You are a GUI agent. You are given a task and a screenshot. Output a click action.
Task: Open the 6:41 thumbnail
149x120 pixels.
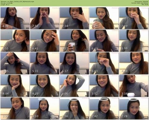pyautogui.click(x=45, y=41)
